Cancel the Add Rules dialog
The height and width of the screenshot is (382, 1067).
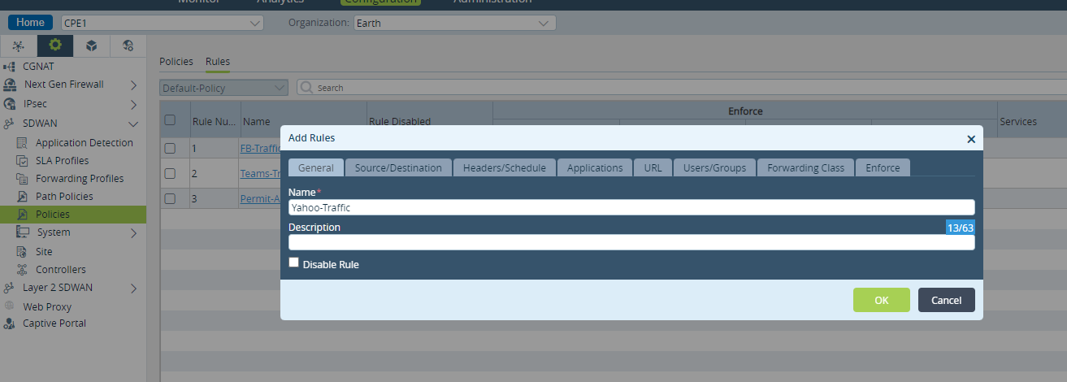tap(947, 300)
